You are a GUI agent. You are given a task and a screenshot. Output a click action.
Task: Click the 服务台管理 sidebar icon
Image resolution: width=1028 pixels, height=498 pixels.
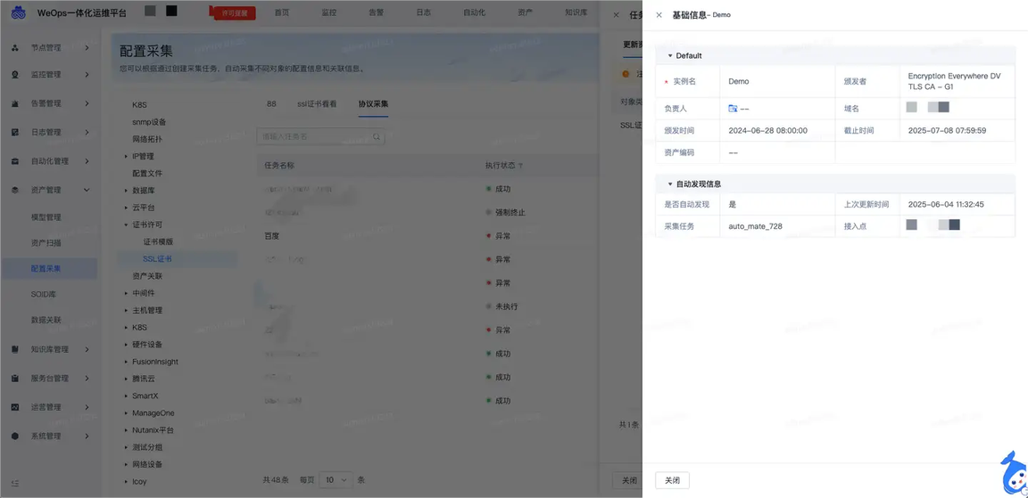click(15, 379)
